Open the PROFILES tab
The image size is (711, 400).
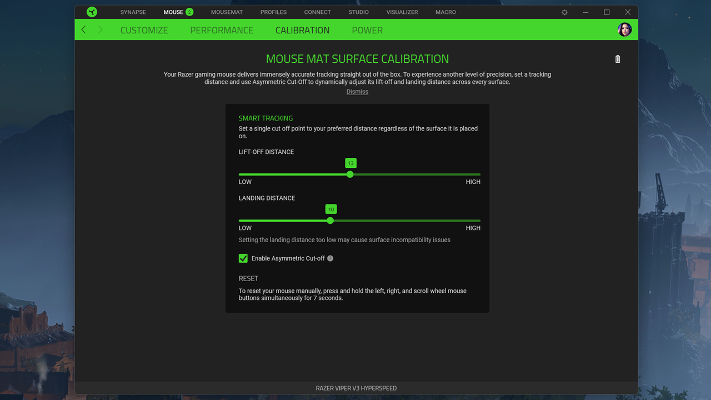point(273,12)
